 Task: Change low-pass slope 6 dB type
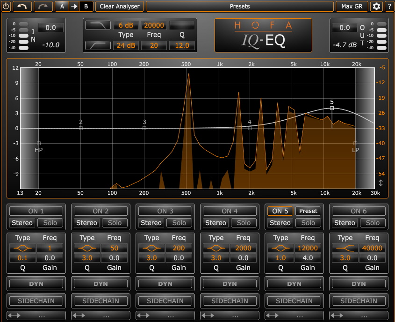point(126,25)
